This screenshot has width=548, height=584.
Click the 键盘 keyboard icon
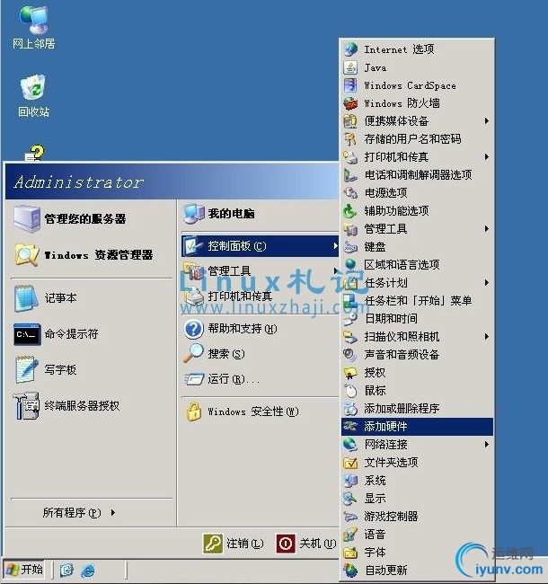pyautogui.click(x=350, y=246)
